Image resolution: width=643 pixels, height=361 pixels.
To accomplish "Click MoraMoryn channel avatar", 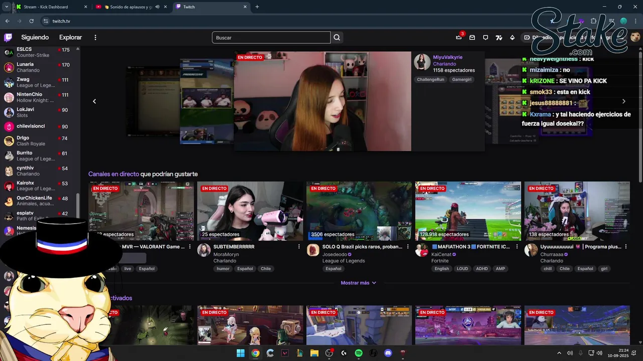I will click(x=203, y=250).
